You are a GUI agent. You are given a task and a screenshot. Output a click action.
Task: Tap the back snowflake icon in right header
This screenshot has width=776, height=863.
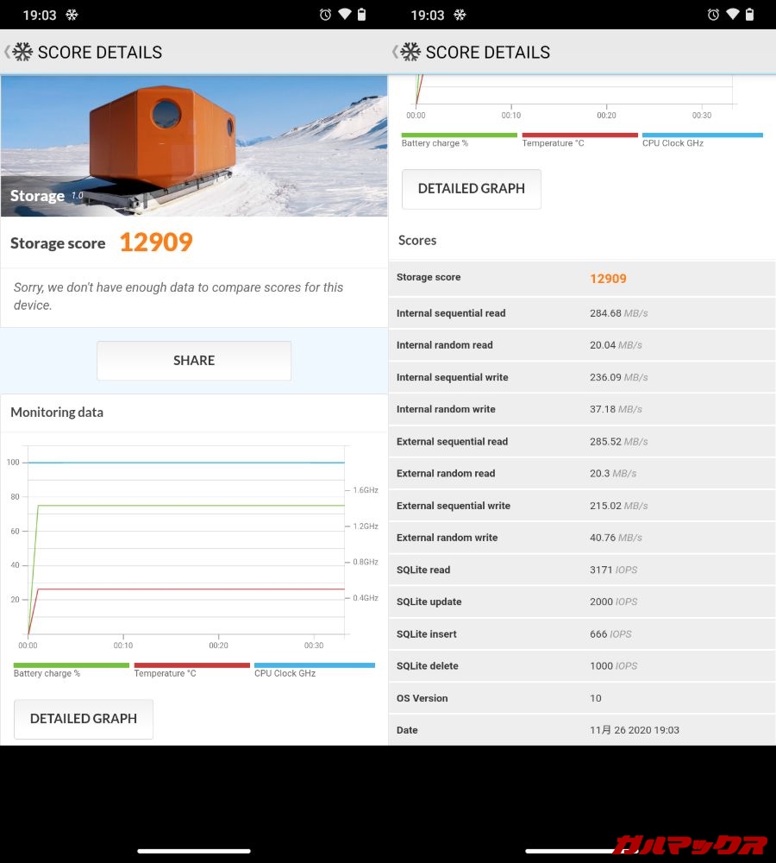pos(410,52)
